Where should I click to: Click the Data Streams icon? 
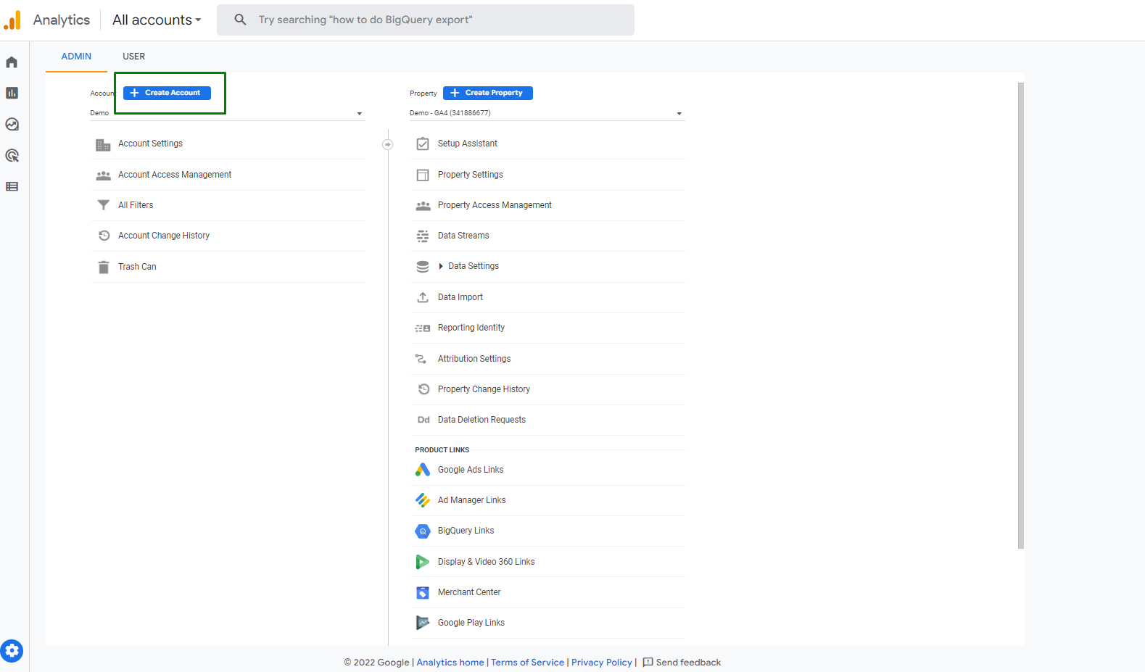point(423,236)
